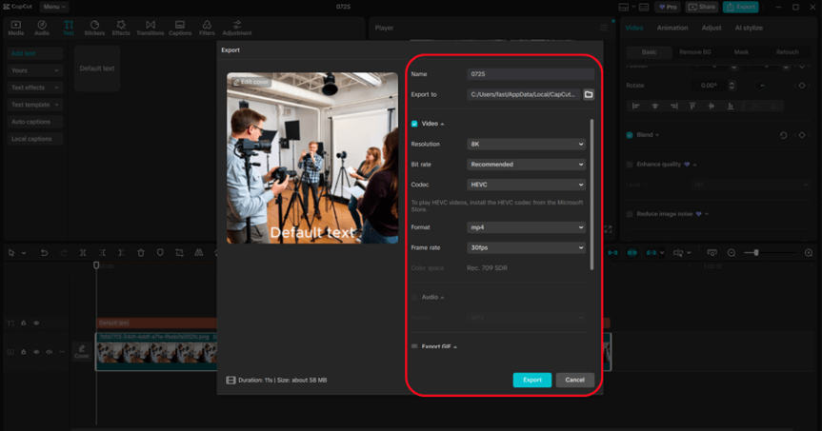Click the timeline zoom slider
This screenshot has height=431, width=822.
pyautogui.click(x=756, y=253)
